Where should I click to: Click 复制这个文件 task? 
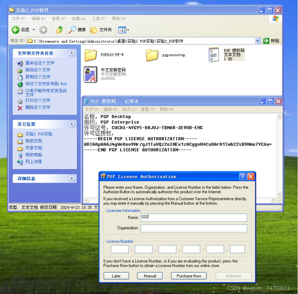(x=38, y=77)
